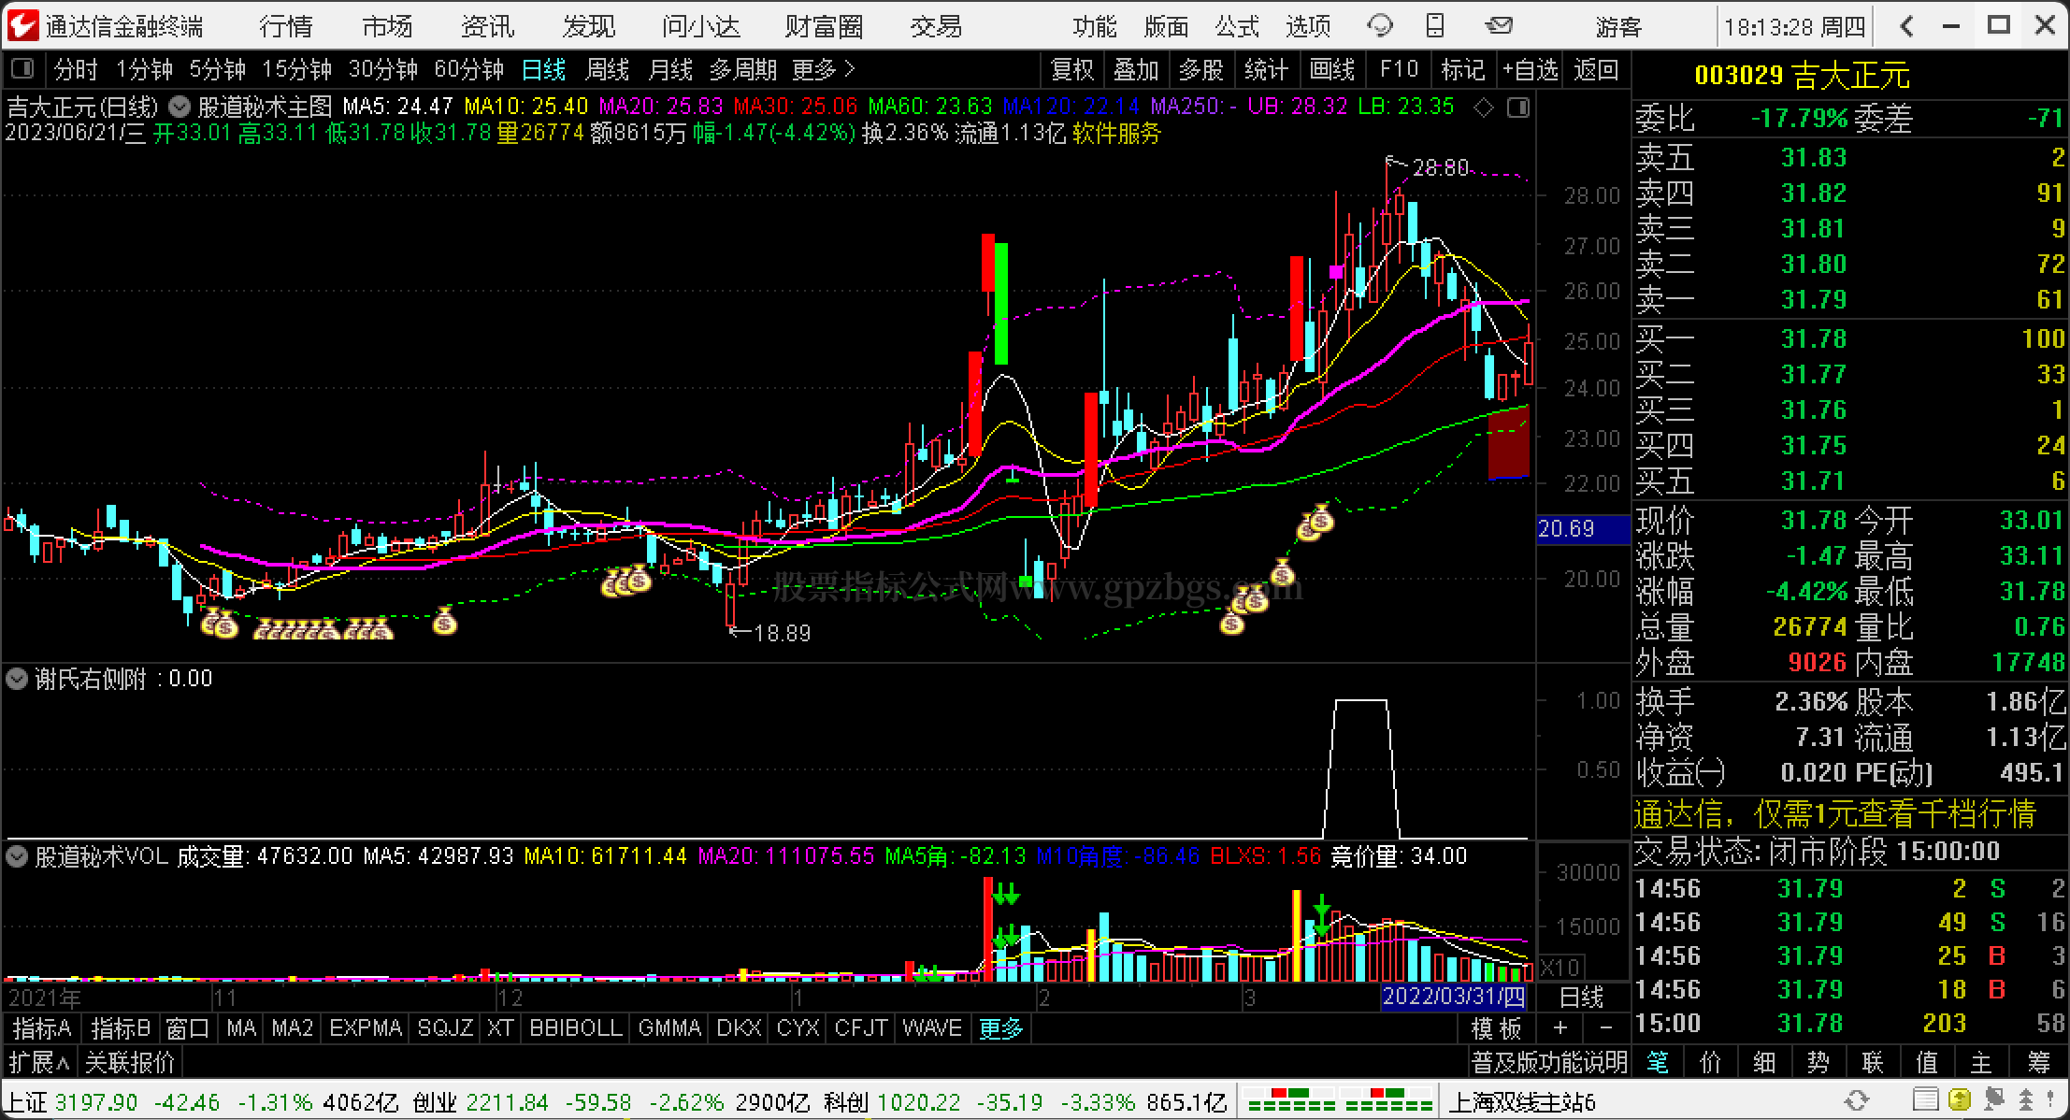
Task: Click the 2022/03/31/四 date marker
Action: 1454,998
